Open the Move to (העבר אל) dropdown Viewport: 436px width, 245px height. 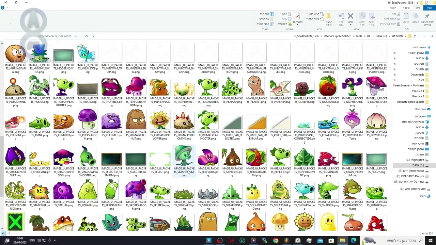point(371,19)
